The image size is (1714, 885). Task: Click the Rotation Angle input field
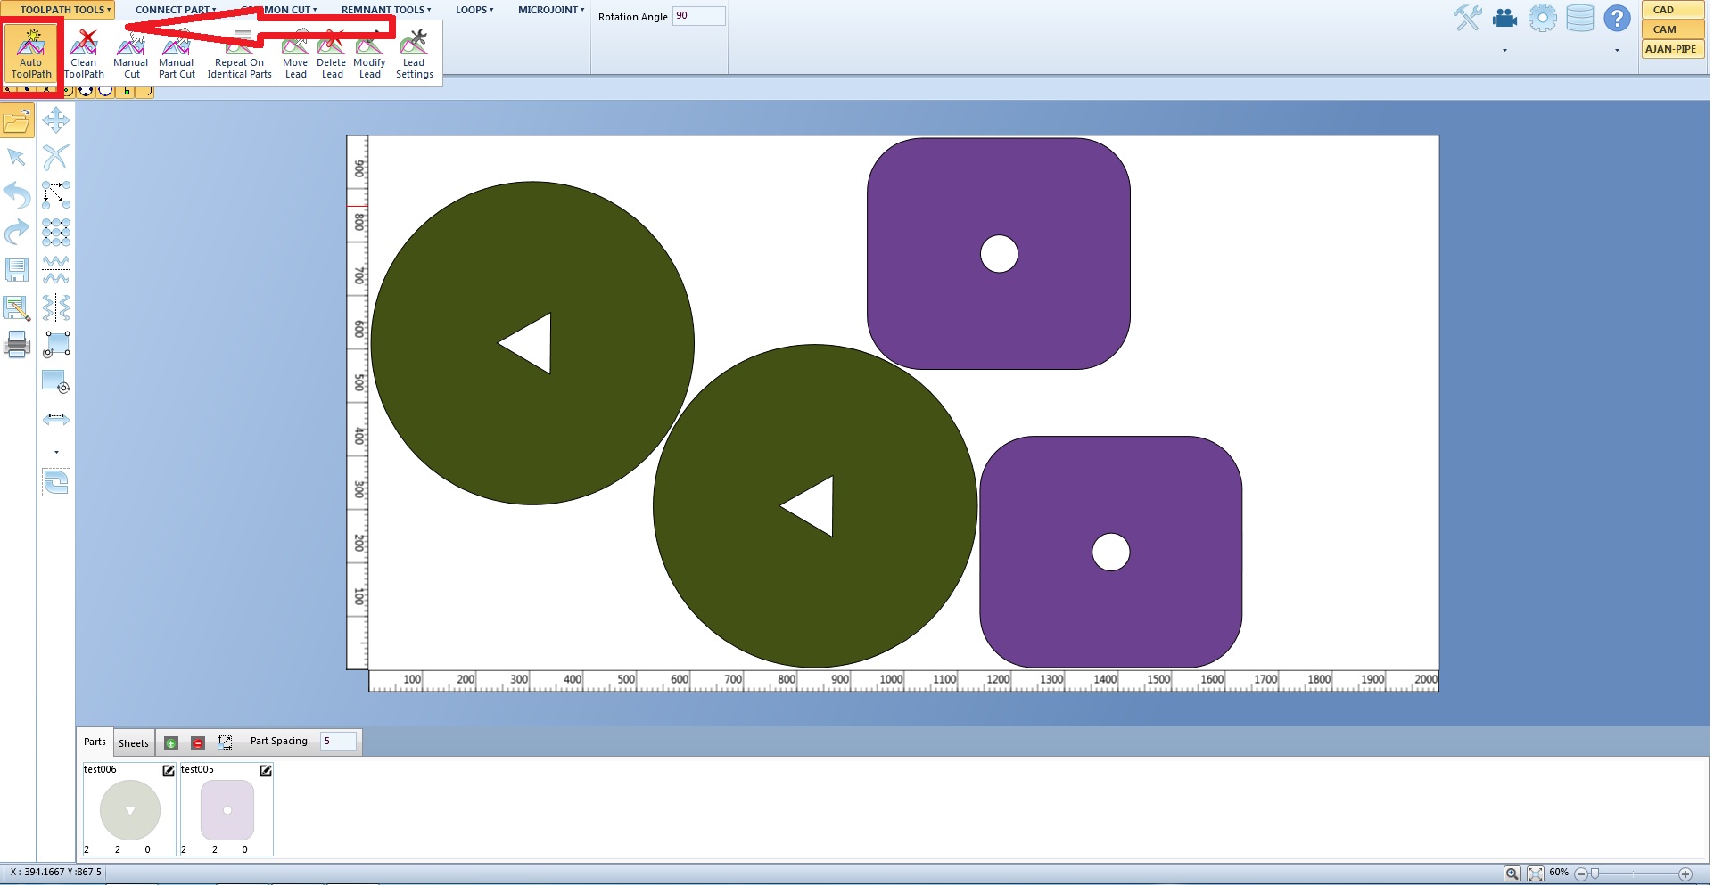[698, 16]
